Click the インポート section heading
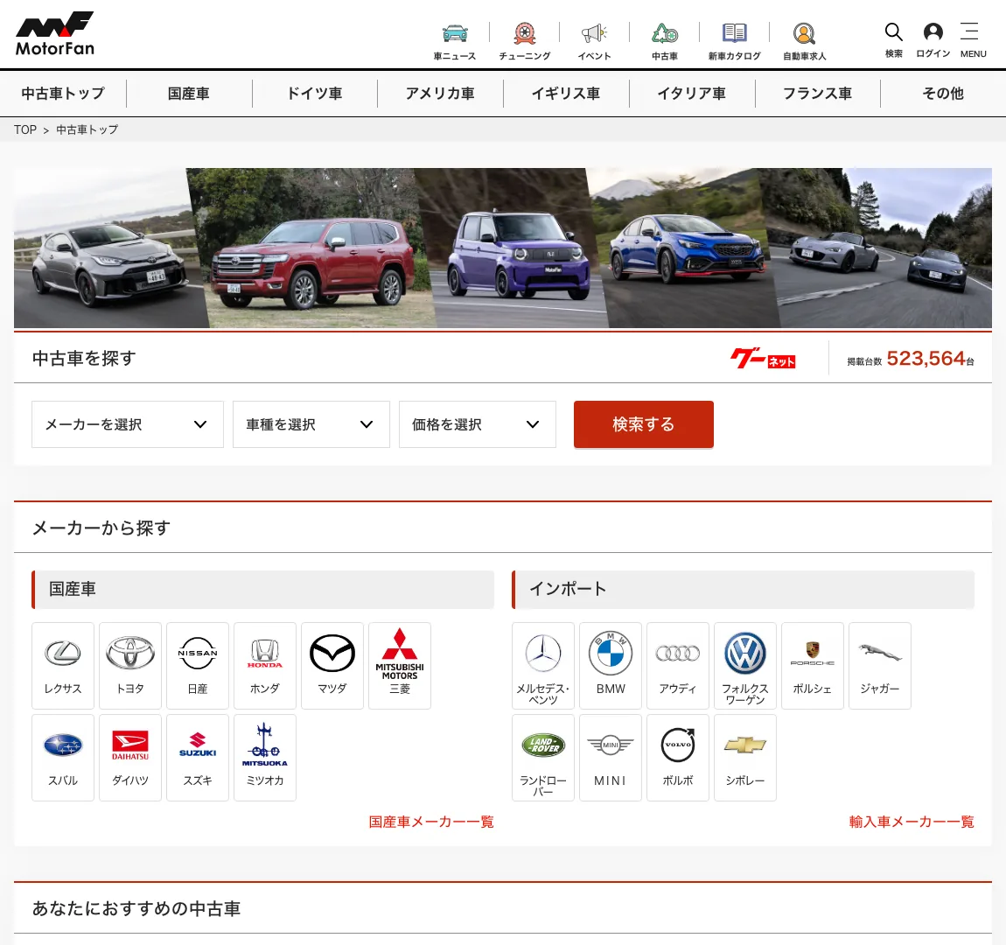The image size is (1006, 945). pos(568,589)
